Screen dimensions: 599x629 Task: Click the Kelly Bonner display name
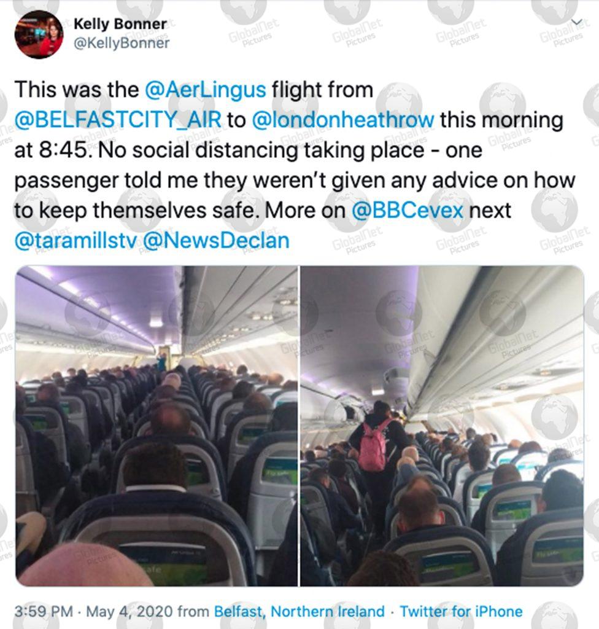(x=120, y=24)
